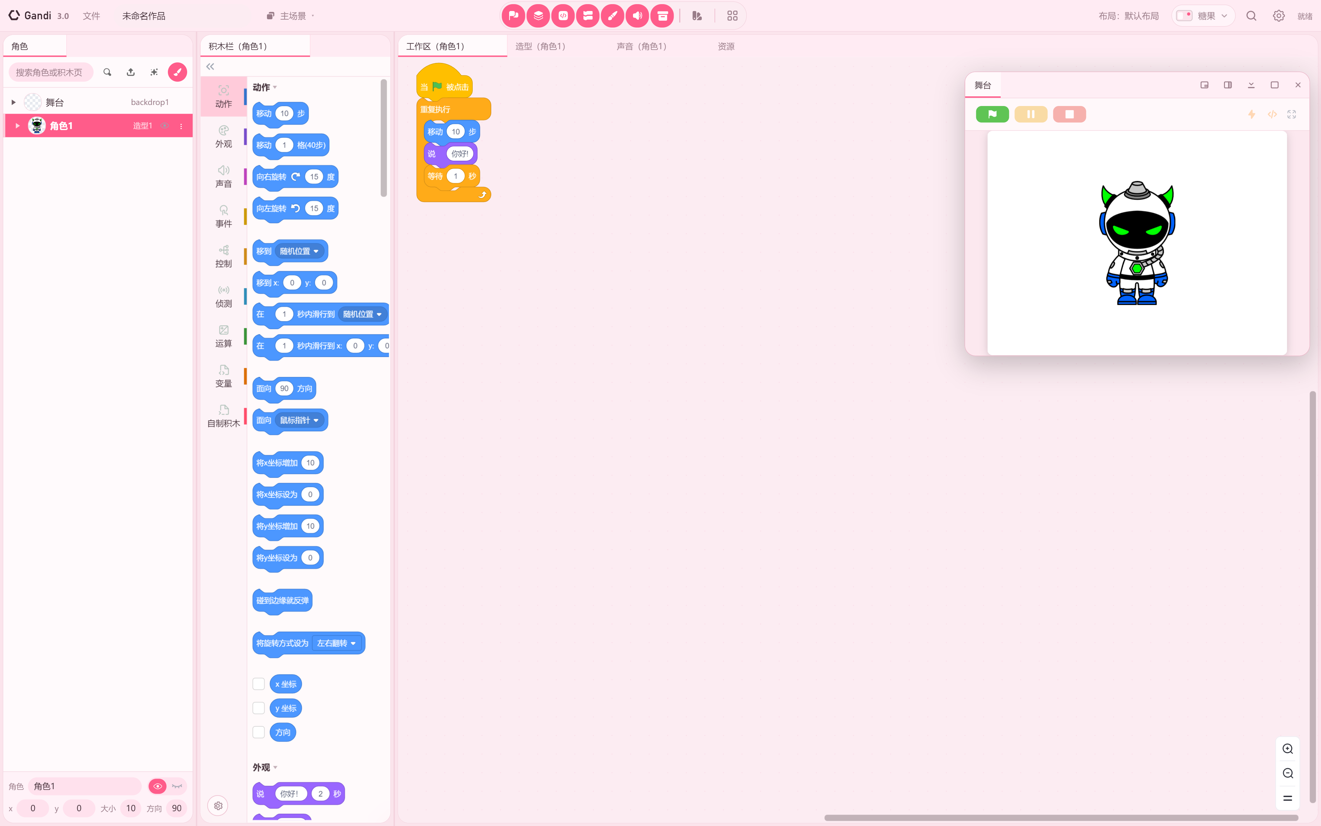This screenshot has height=826, width=1321.
Task: Open the four-squares grid icon in toolbar
Action: (732, 16)
